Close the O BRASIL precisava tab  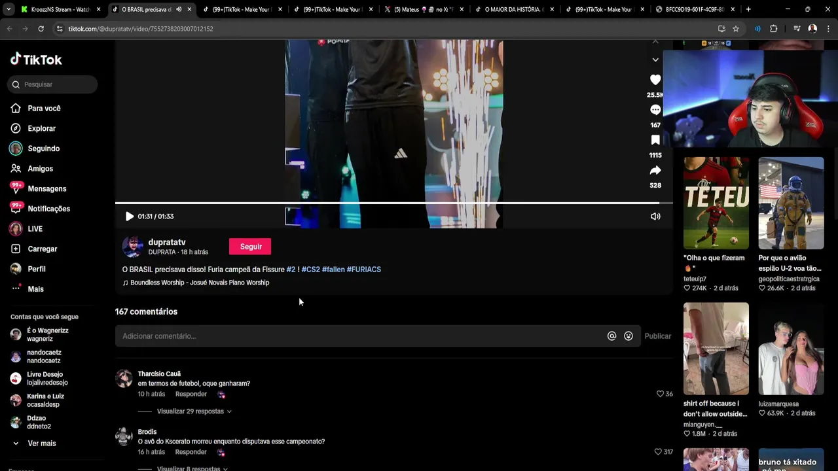pos(190,9)
